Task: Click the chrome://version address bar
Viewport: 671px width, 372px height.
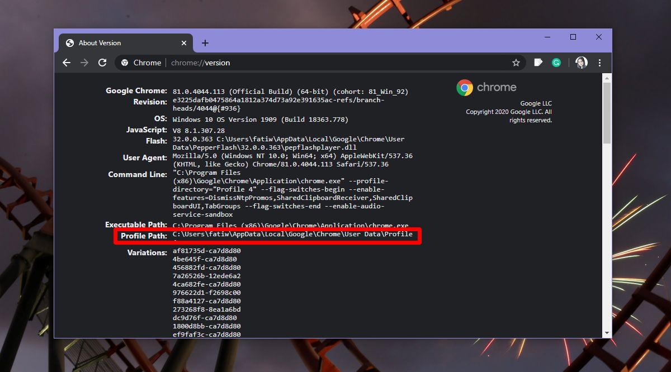Action: click(322, 63)
